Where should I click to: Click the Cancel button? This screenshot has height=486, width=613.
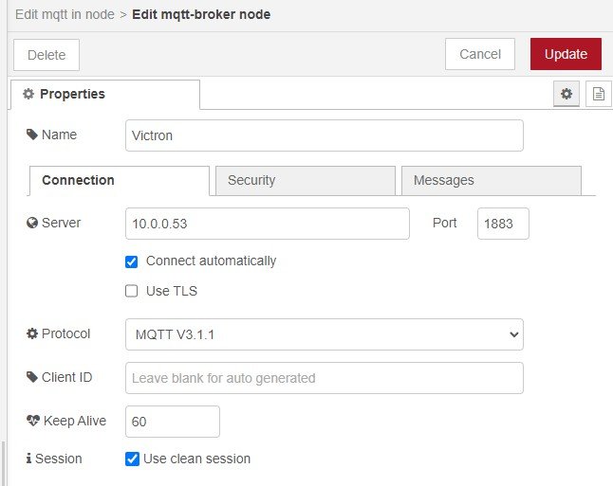click(479, 54)
